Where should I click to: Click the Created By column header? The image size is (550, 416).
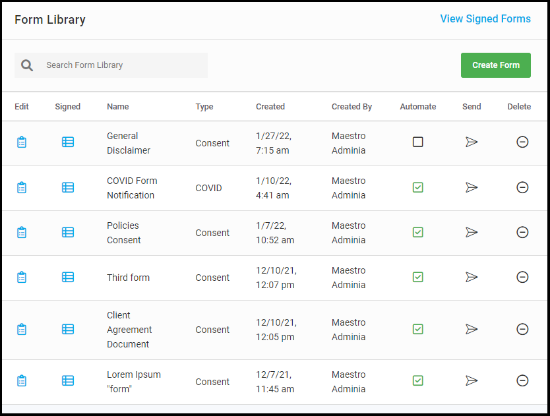coord(351,107)
